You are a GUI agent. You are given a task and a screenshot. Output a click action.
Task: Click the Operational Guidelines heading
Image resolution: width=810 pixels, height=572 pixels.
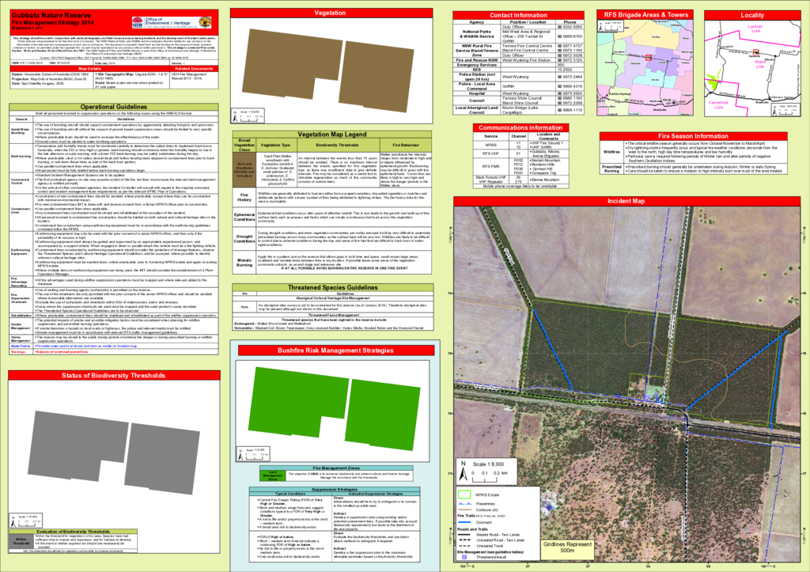(x=114, y=107)
